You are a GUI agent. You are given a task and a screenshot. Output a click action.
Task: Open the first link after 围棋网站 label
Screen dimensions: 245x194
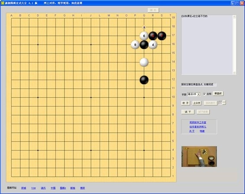click(x=24, y=188)
